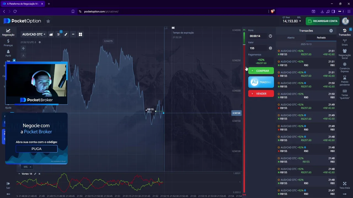Image resolution: width=353 pixels, height=198 pixels.
Task: Collapse the Vortex 14 indicator panel
Action: tap(19, 174)
